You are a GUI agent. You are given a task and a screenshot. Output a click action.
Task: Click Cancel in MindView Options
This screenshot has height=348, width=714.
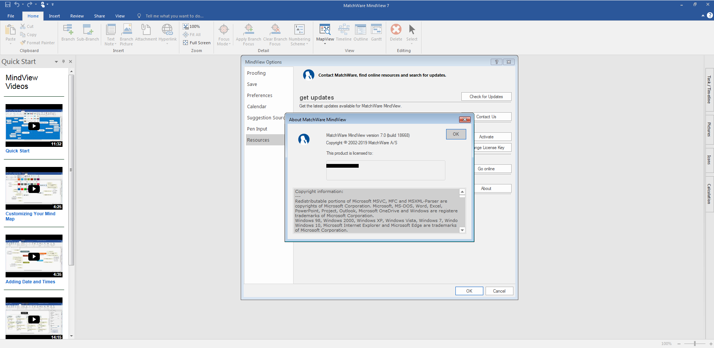coord(499,291)
